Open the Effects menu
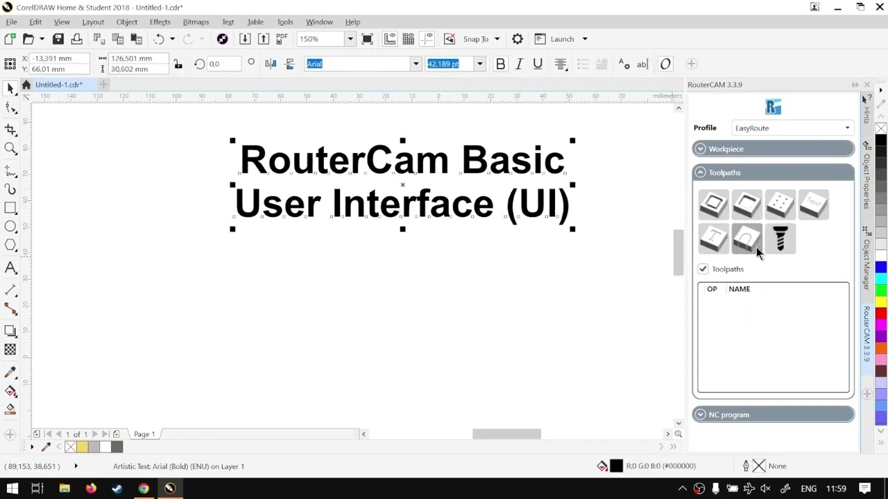This screenshot has height=499, width=888. 160,21
